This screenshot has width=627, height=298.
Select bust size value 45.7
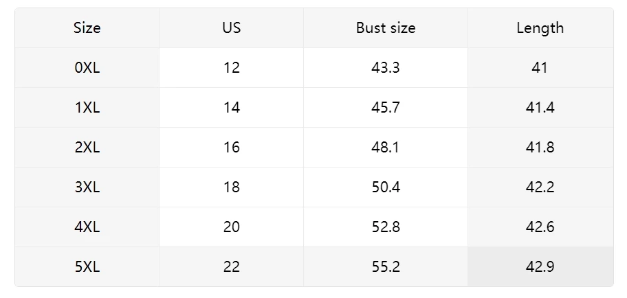[386, 107]
